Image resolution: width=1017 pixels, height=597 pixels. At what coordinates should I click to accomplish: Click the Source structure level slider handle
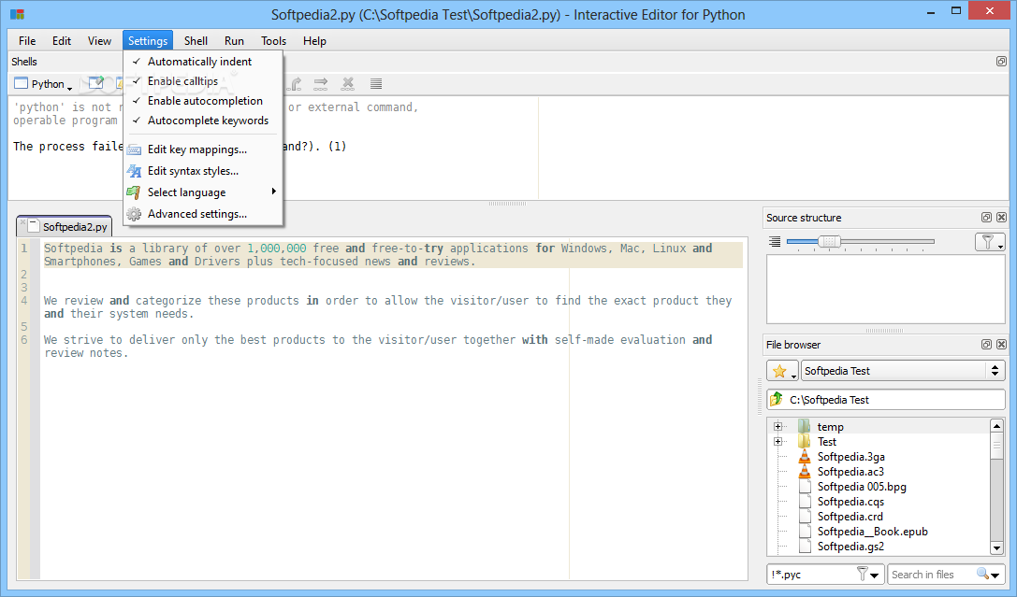click(x=829, y=242)
